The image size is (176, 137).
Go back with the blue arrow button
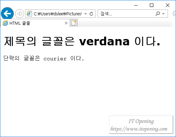coord(7,14)
